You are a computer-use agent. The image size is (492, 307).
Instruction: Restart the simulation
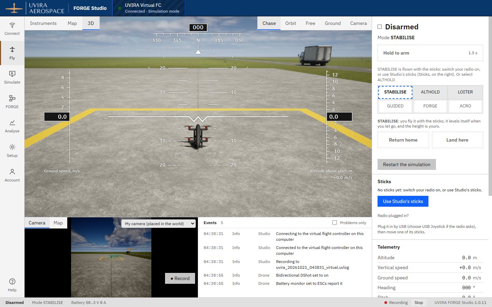tap(407, 164)
